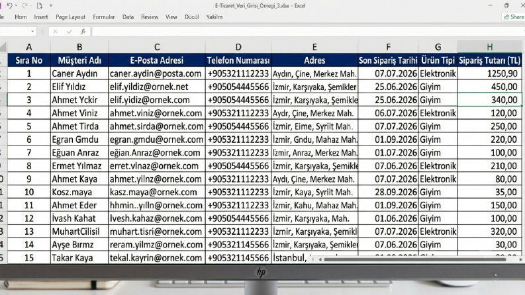Image resolution: width=525 pixels, height=295 pixels.
Task: Open Customize Quick Access Toolbar dropdown
Action: (x=51, y=6)
